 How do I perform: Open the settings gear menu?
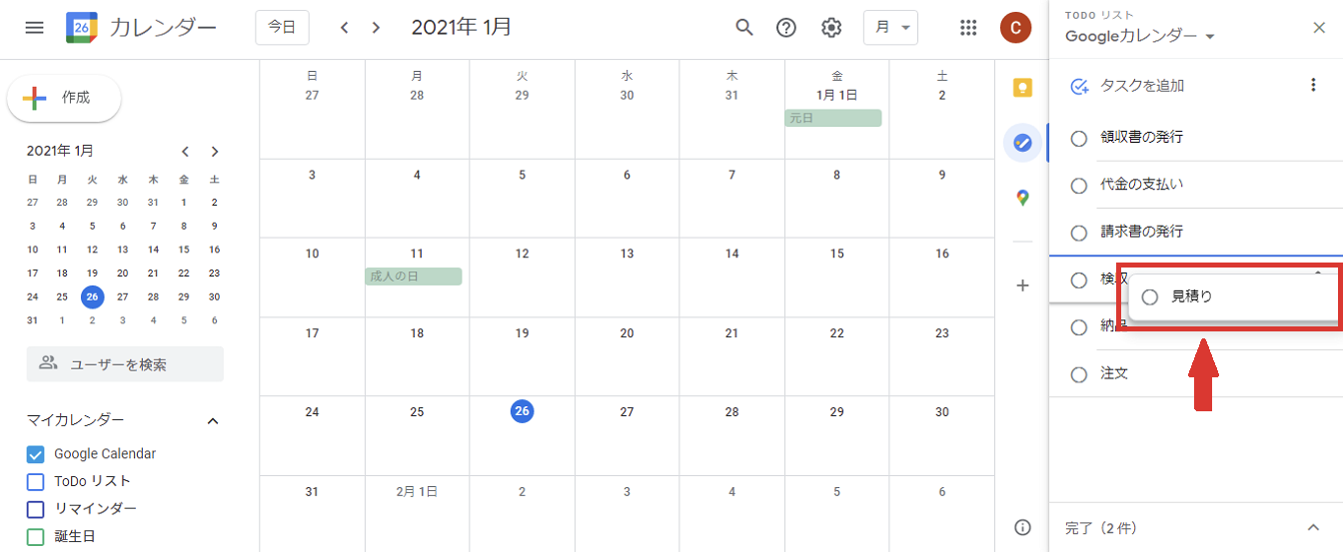tap(831, 28)
